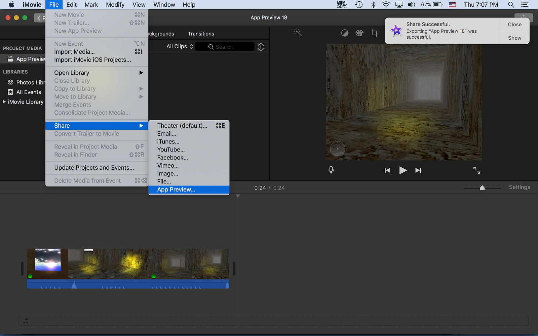Click the voiceover microphone icon
This screenshot has height=336, width=538.
point(331,170)
